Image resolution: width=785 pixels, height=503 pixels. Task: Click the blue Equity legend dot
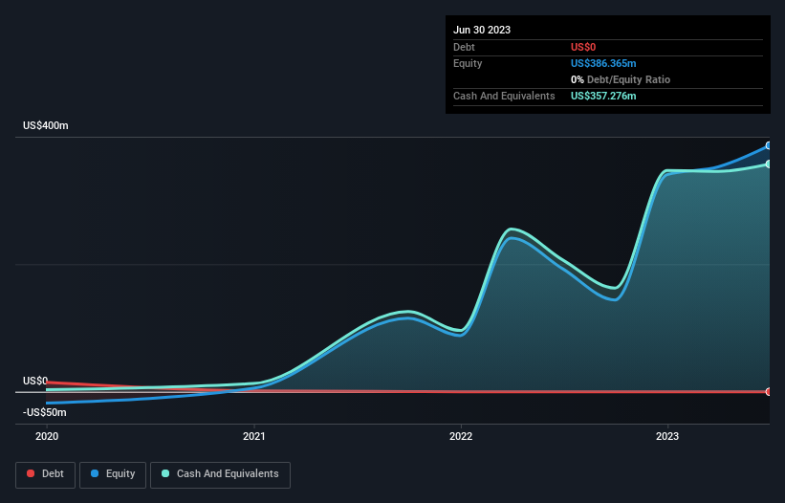(95, 473)
